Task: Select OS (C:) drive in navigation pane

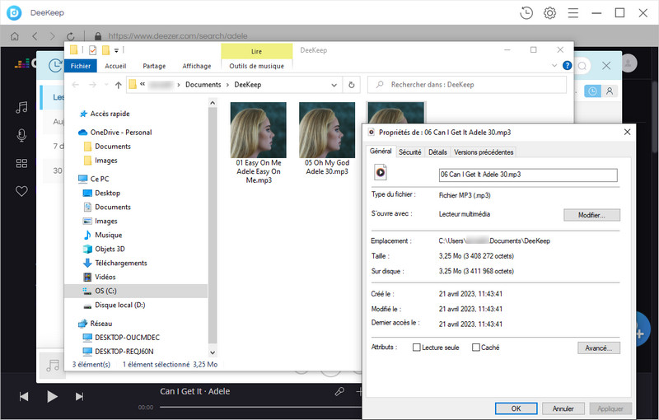Action: point(136,291)
